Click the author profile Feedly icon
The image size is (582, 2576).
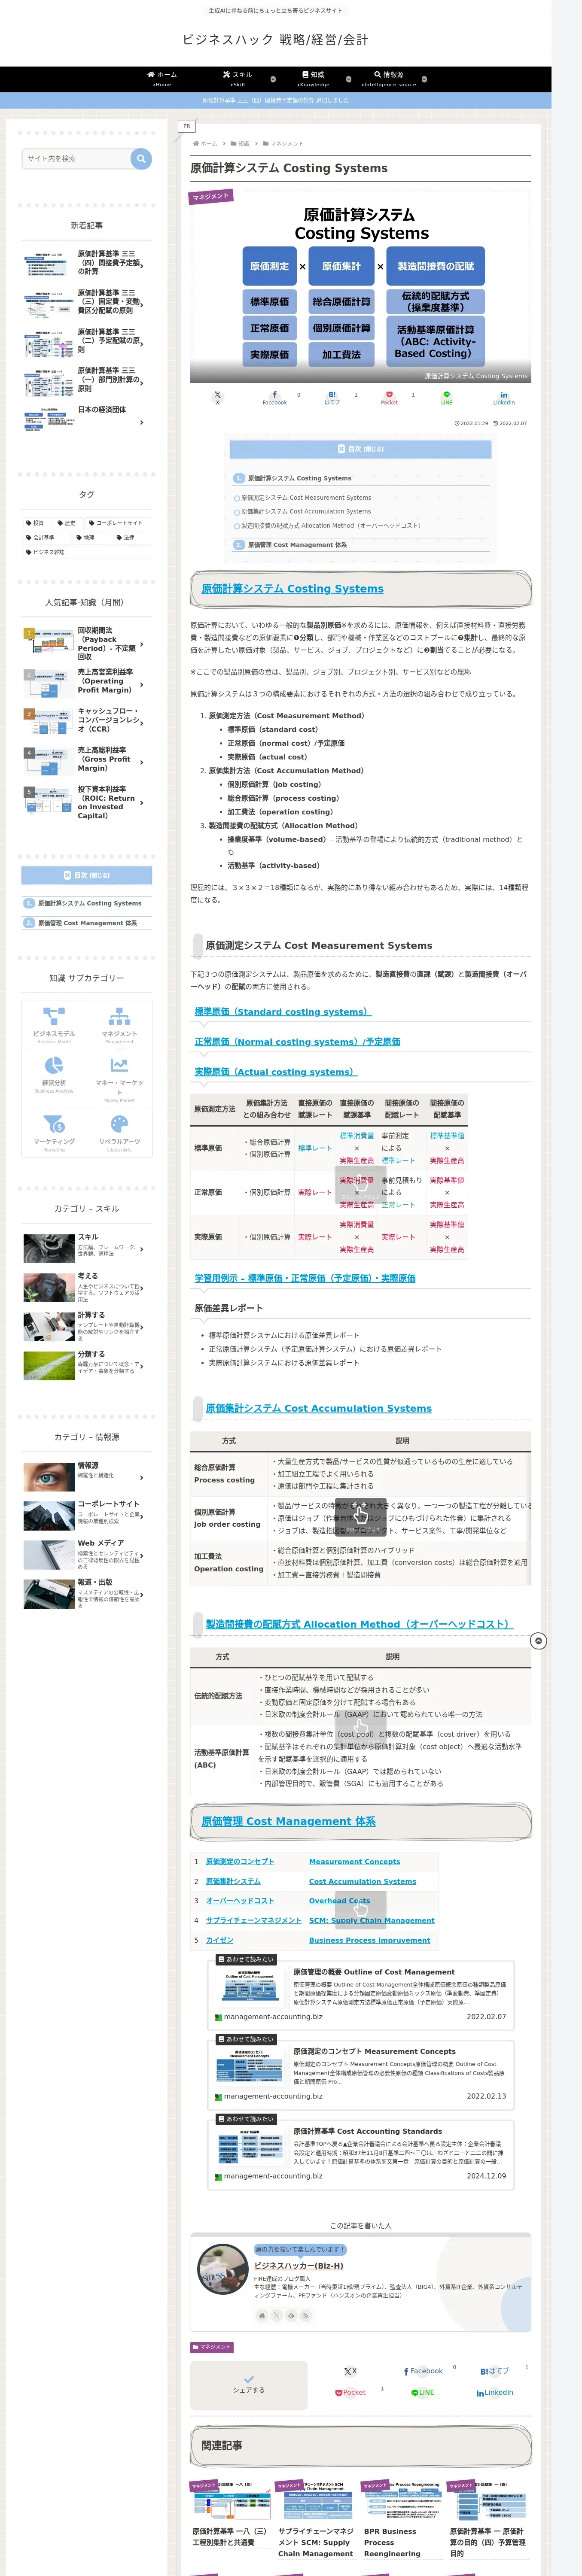pyautogui.click(x=292, y=2315)
